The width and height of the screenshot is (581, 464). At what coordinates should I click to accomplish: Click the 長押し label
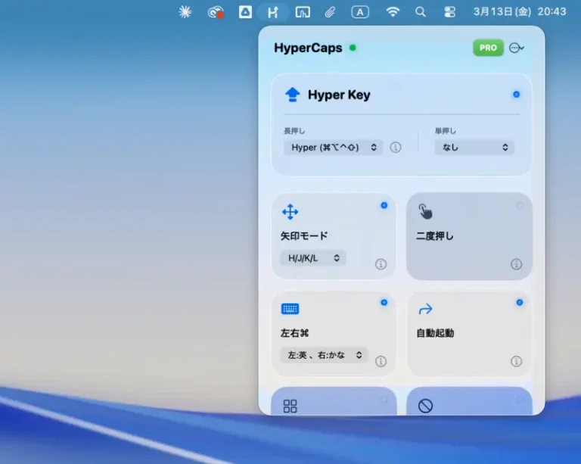[x=294, y=131]
